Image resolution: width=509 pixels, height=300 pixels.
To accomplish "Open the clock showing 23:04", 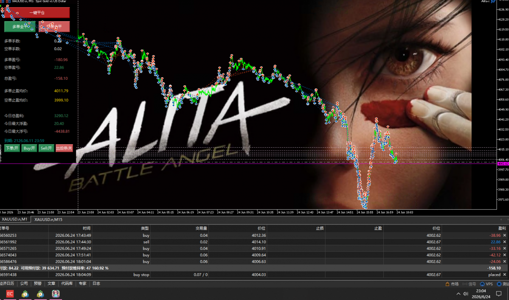I will pos(481,291).
